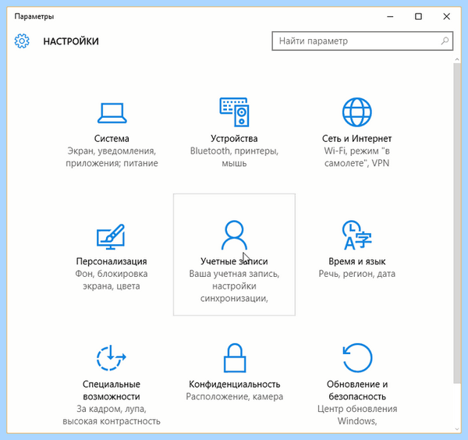Click the Сеть и Интернет title label
Image resolution: width=468 pixels, height=440 pixels.
(356, 139)
